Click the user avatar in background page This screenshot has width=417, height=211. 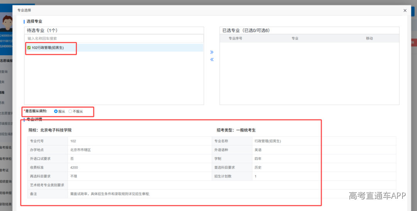pyautogui.click(x=7, y=23)
